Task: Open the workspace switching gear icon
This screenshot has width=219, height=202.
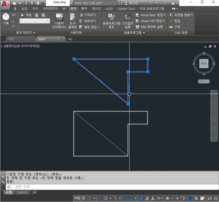Action: click(167, 198)
